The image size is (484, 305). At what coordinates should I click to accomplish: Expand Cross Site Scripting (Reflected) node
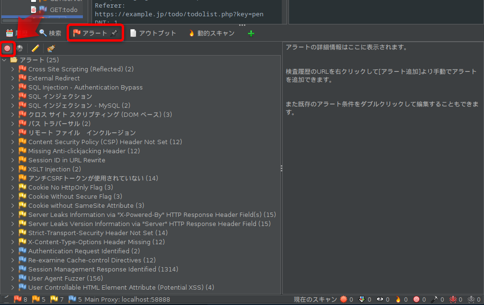coord(12,69)
